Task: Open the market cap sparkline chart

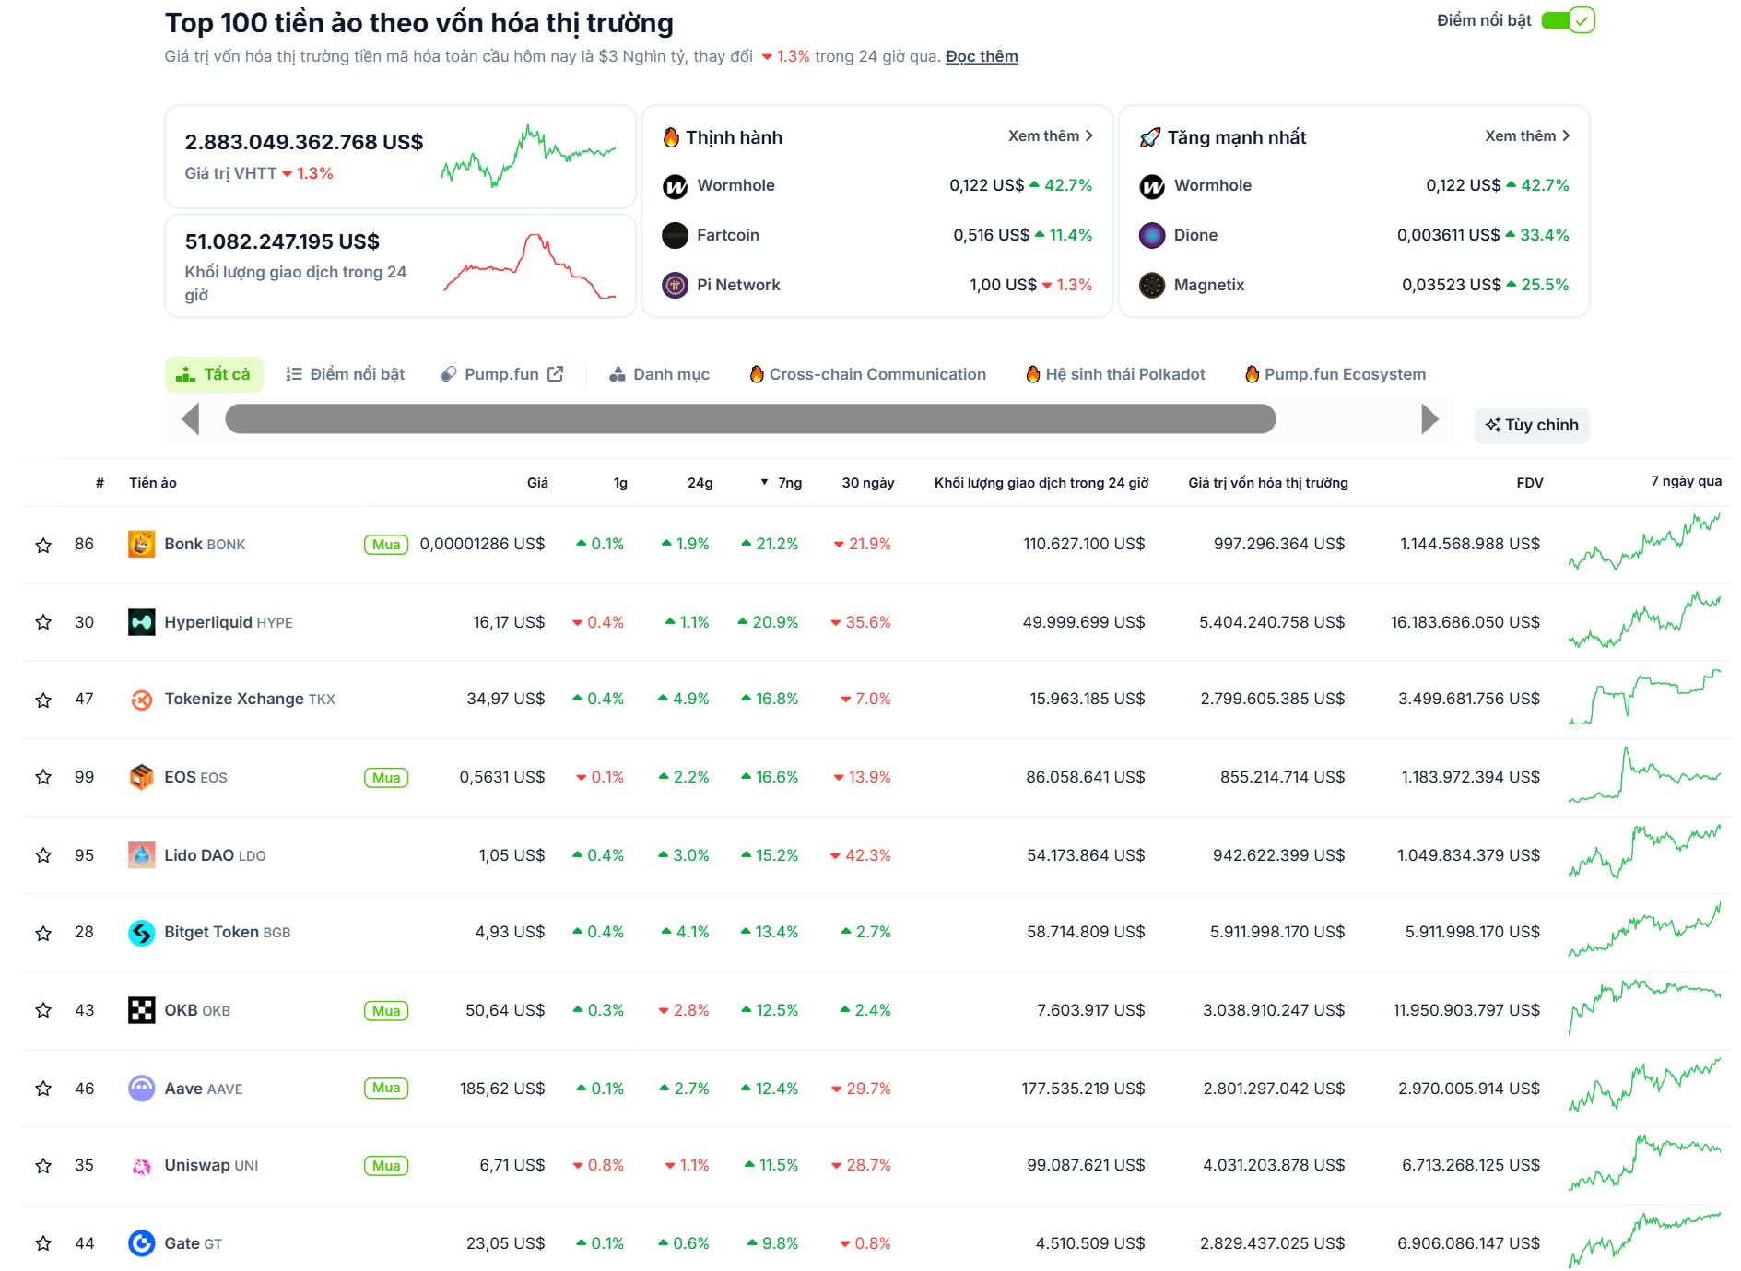Action: click(528, 156)
